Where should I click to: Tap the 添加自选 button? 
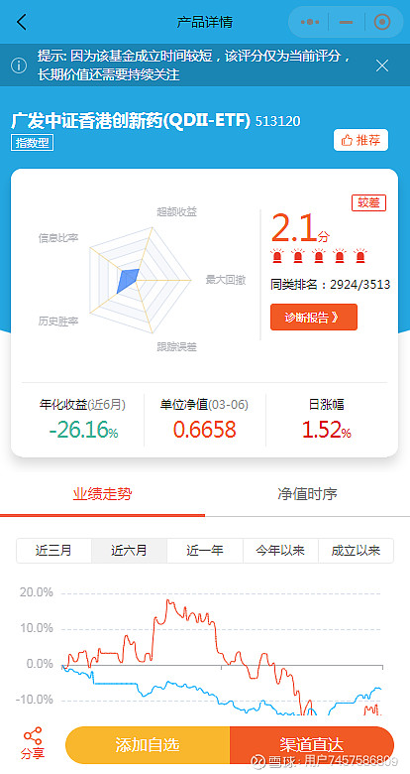click(148, 745)
